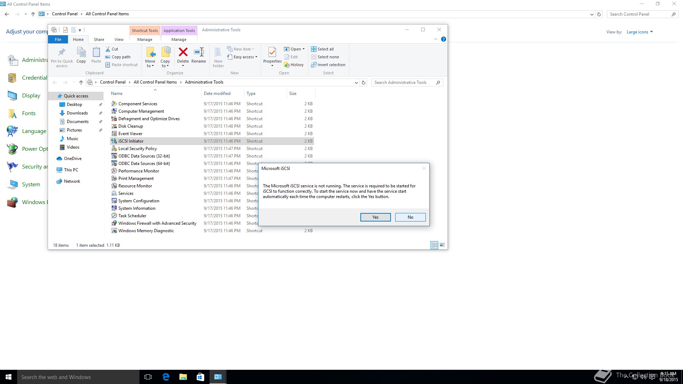
Task: Select Local Security Policy shortcut
Action: pyautogui.click(x=137, y=149)
